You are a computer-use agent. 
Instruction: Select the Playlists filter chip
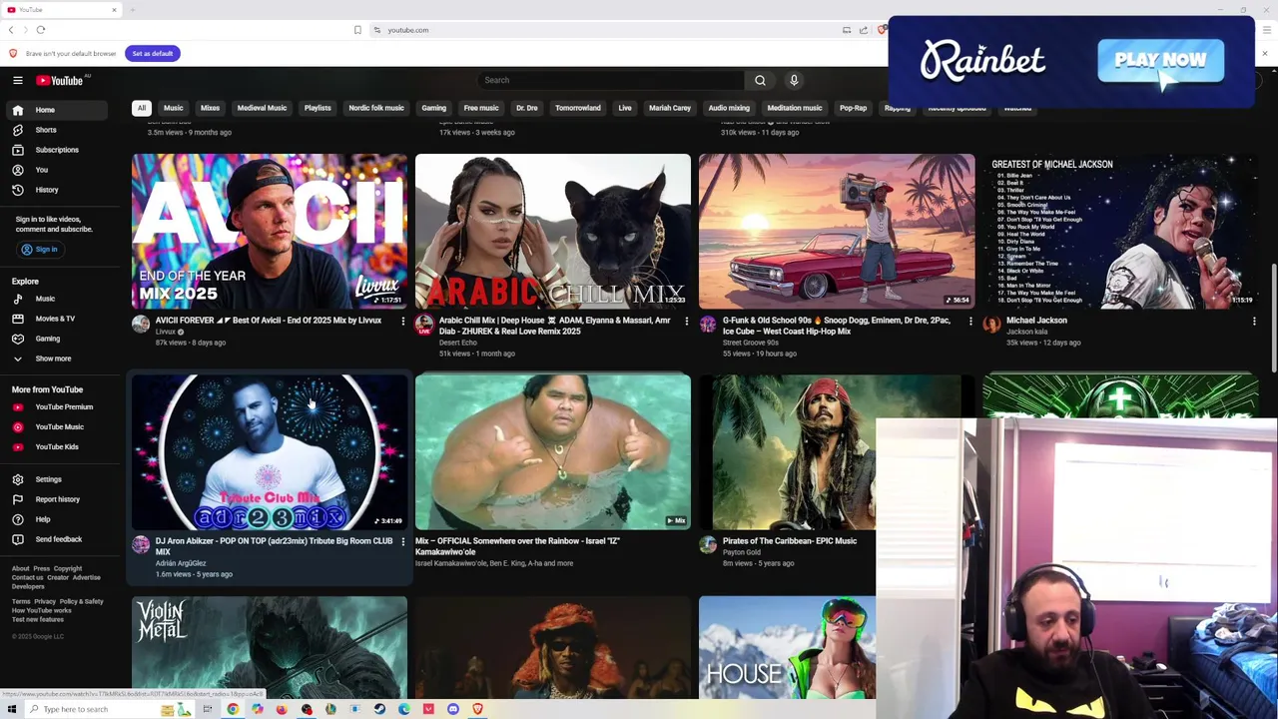318,108
